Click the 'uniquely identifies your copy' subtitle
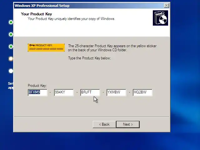The width and height of the screenshot is (200, 150). click(72, 19)
